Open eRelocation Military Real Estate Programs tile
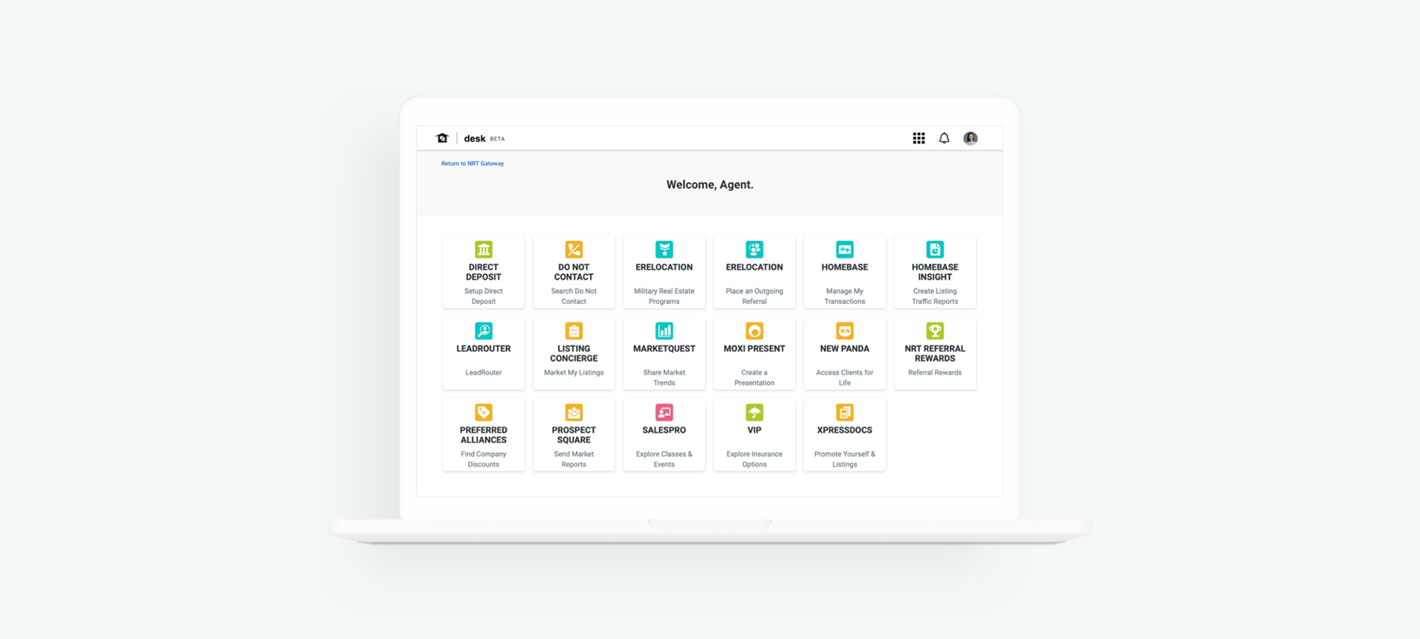This screenshot has height=639, width=1420. click(x=664, y=271)
